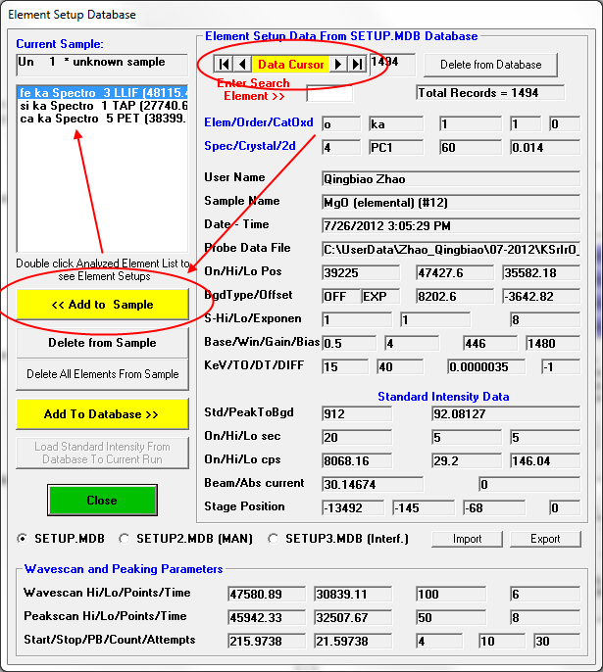Click the Enter Search Element input field

[328, 94]
